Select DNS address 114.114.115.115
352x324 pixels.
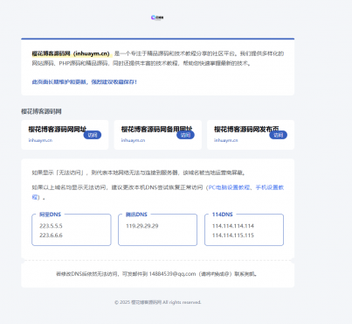[233, 236]
